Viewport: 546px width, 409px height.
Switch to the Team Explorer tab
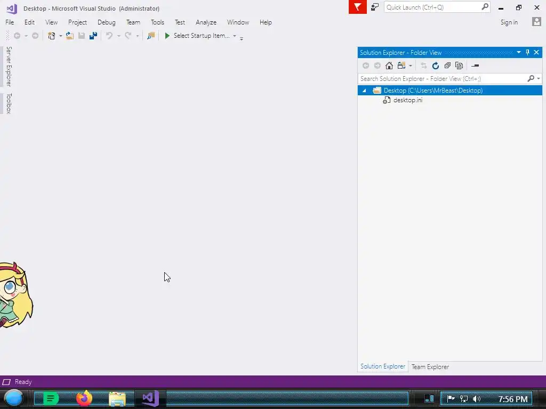[430, 367]
